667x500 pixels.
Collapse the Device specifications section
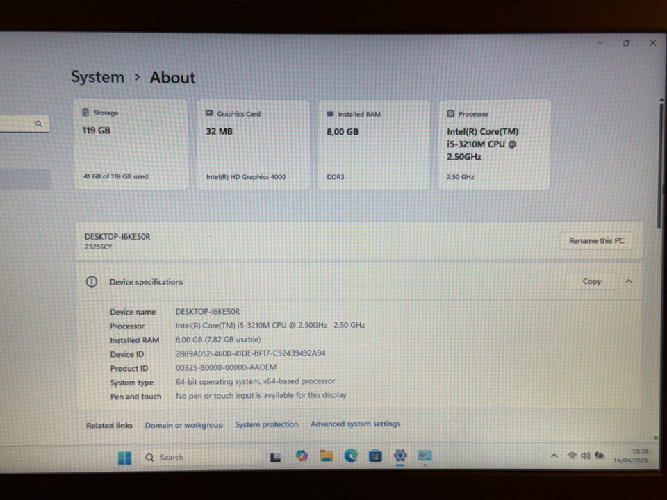(629, 281)
